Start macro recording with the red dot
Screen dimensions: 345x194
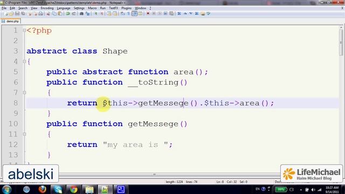tap(148, 13)
